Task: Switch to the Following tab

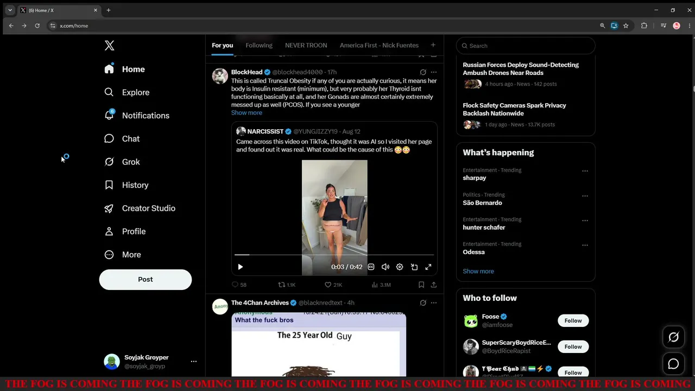Action: coord(259,45)
